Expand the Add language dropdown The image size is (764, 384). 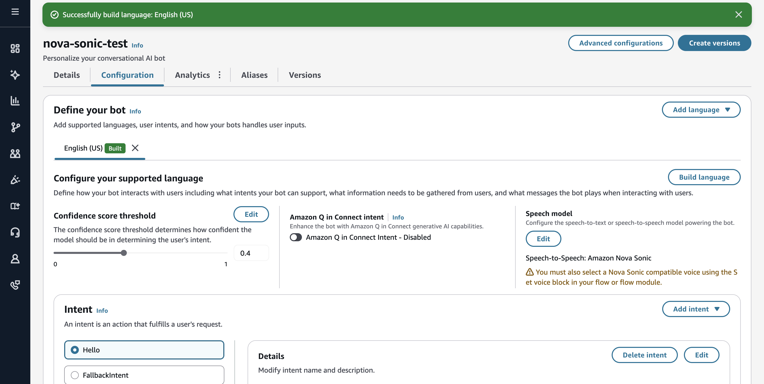tap(701, 110)
